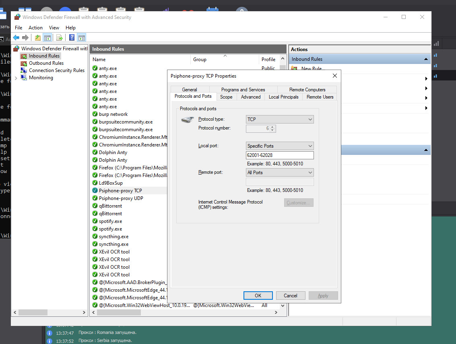The height and width of the screenshot is (344, 456).
Task: Open the Action menu
Action: [35, 28]
